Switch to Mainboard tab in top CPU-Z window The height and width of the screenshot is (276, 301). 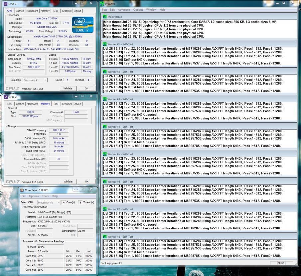point(32,11)
